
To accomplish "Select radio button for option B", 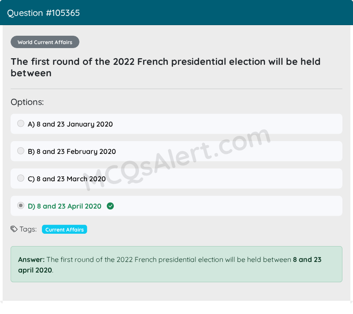I will [x=21, y=151].
